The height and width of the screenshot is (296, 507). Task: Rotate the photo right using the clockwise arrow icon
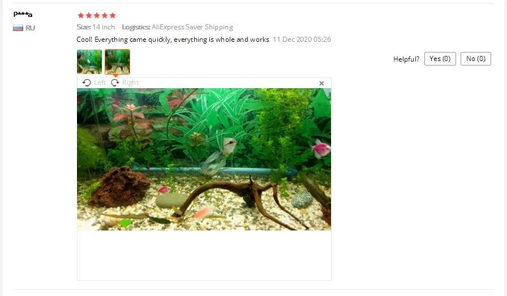(115, 82)
